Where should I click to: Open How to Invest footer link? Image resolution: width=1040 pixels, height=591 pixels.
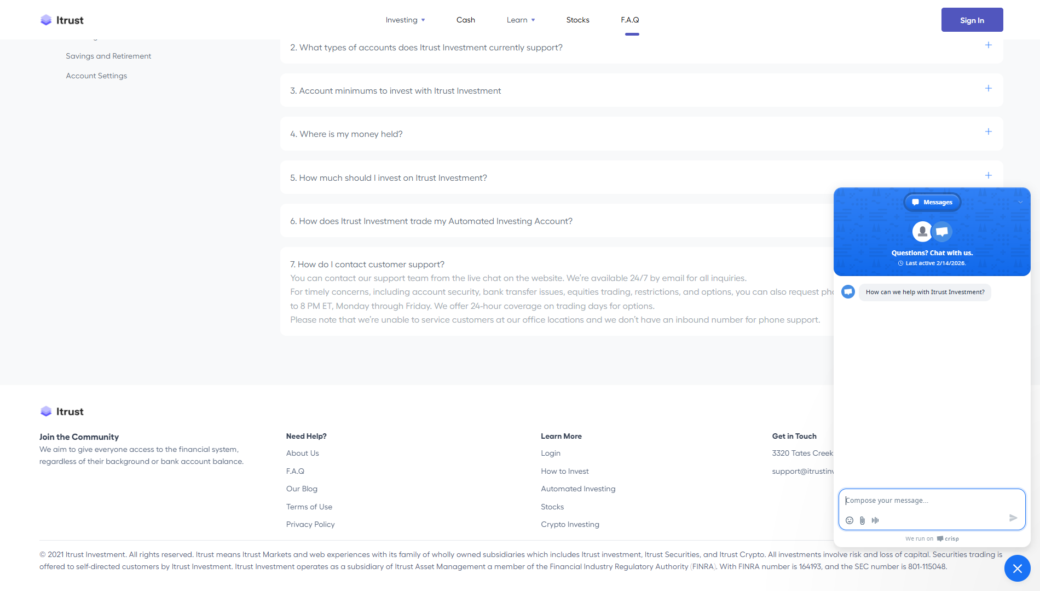coord(565,471)
